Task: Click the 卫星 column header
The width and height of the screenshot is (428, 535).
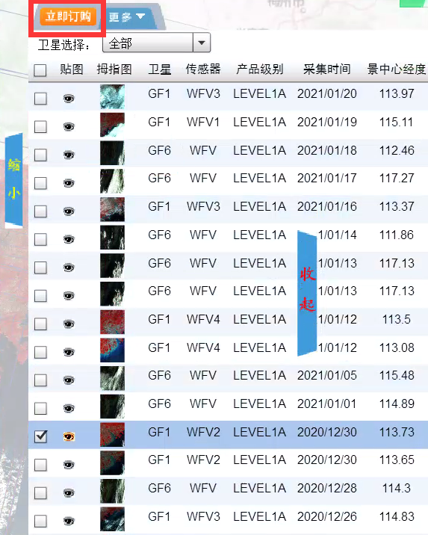Action: pyautogui.click(x=160, y=69)
